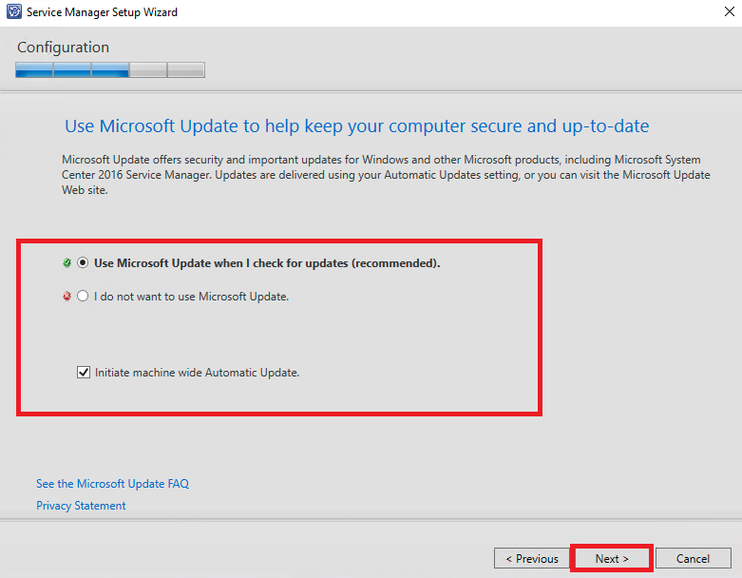Click the Service Manager wizard title icon
Viewport: 742px width, 578px height.
[x=13, y=11]
